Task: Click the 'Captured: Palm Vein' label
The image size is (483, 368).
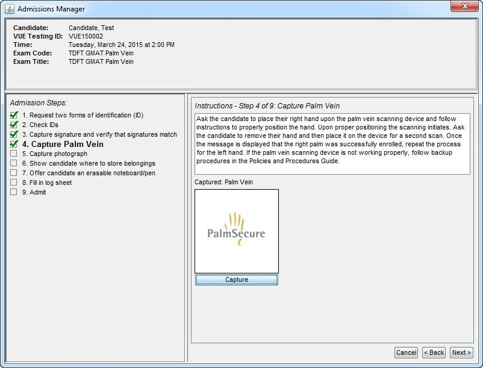Action: 223,182
